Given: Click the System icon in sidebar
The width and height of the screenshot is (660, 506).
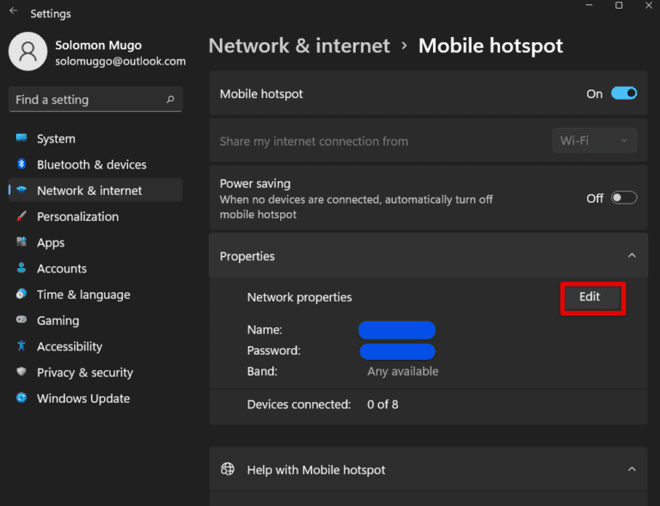Looking at the screenshot, I should coord(21,138).
